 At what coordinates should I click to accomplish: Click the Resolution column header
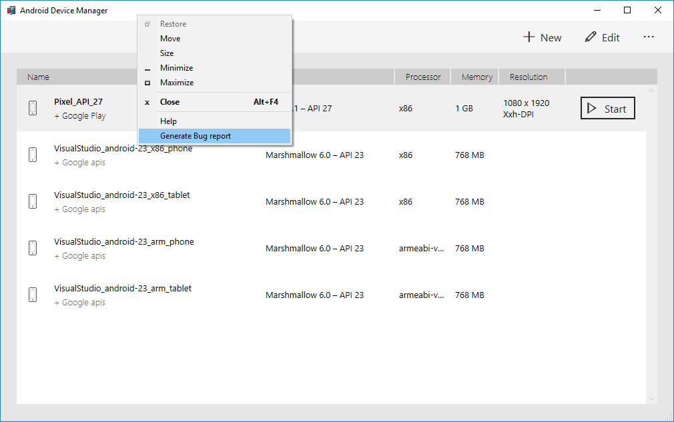532,77
